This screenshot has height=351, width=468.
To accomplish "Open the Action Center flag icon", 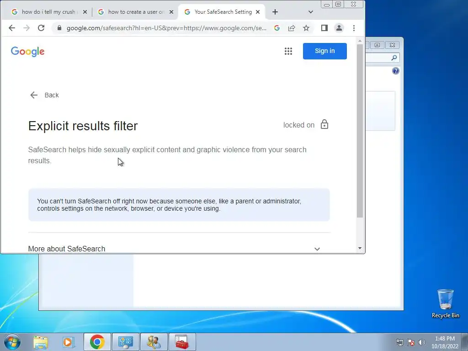I will [x=411, y=342].
